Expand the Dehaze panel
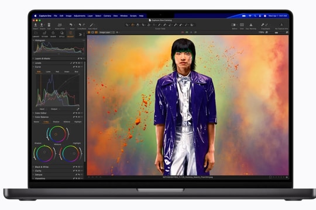This screenshot has height=210, width=316. (33, 174)
